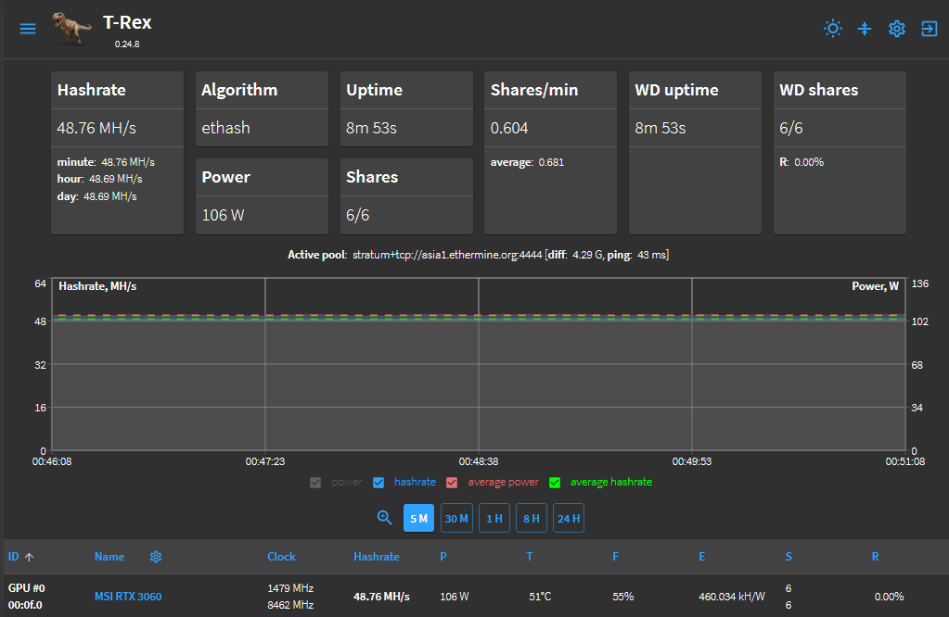The width and height of the screenshot is (949, 617).
Task: Click the 00:48:38 chart time label
Action: click(478, 461)
